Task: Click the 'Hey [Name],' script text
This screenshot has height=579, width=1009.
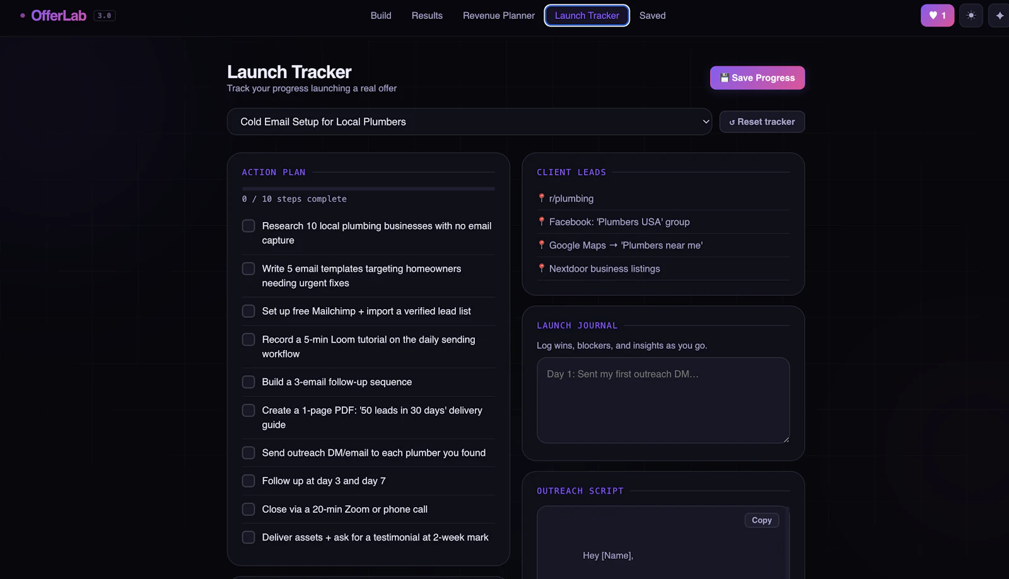Action: tap(608, 555)
